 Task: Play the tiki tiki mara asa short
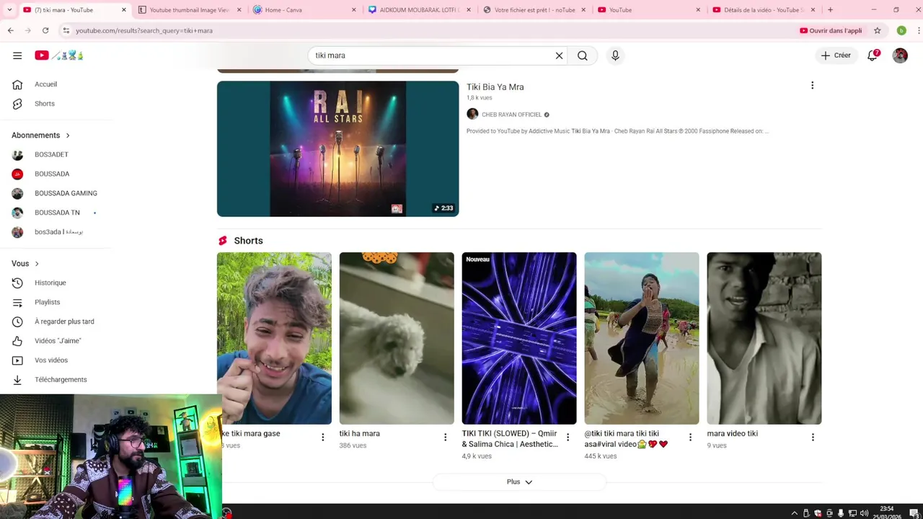tap(642, 338)
